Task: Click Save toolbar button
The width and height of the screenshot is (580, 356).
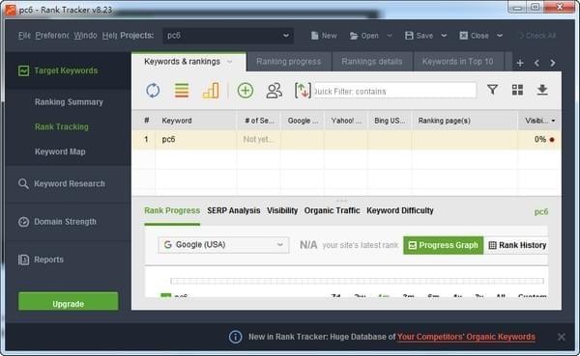Action: coord(420,36)
